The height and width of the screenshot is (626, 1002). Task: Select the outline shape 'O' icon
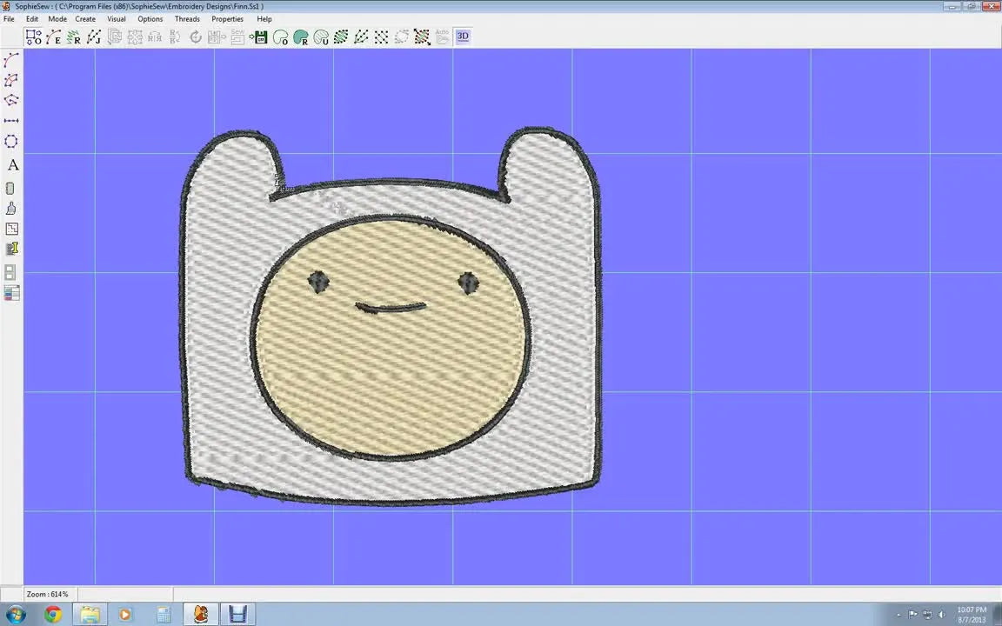coord(280,37)
